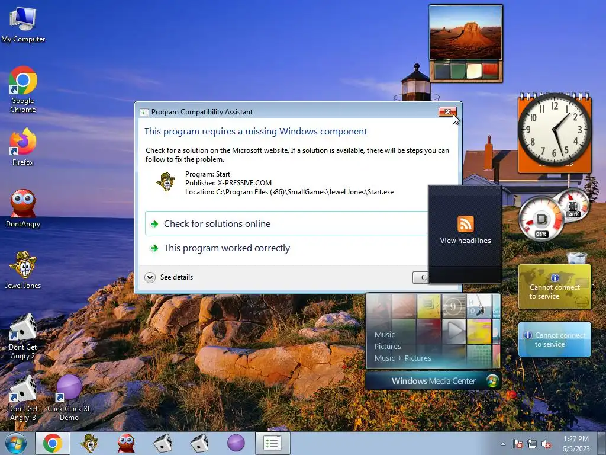Screen dimensions: 606x455
Task: Open the Firefox desktop shortcut
Action: pyautogui.click(x=23, y=147)
